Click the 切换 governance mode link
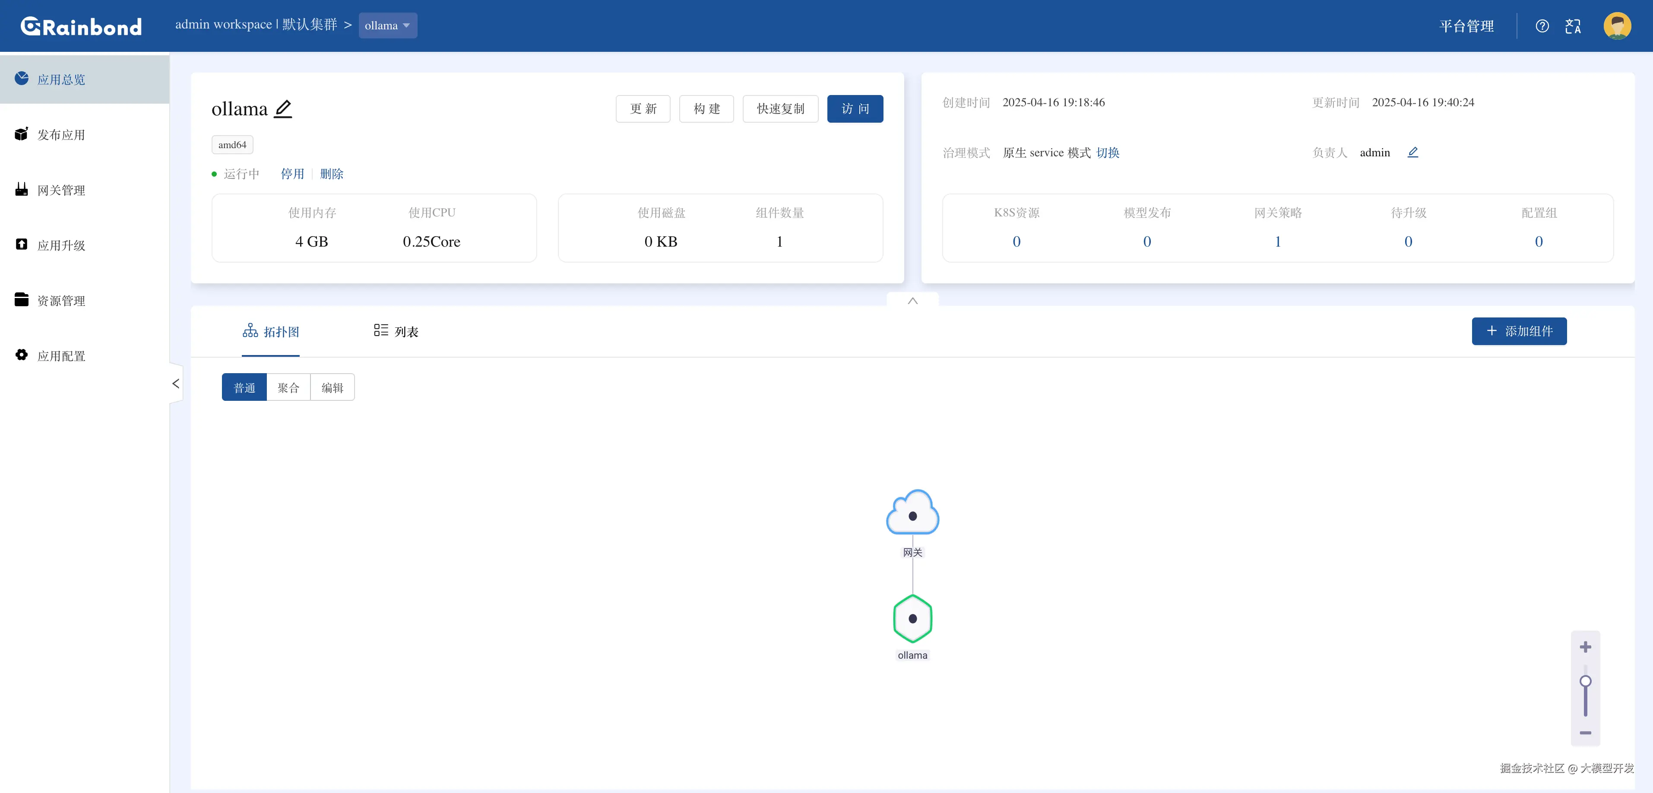1653x793 pixels. [x=1108, y=153]
